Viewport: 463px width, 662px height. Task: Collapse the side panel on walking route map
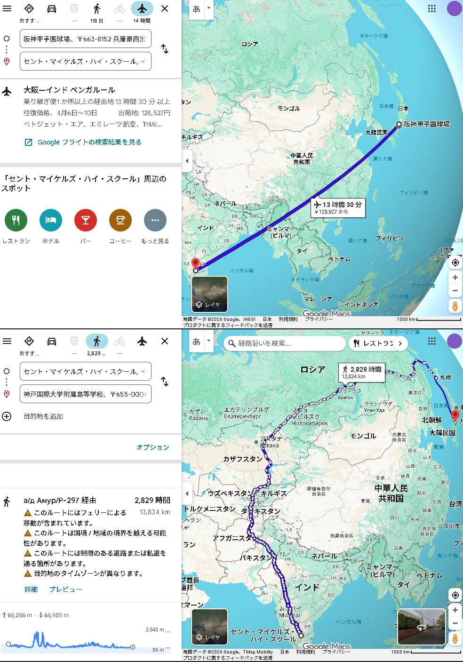click(x=187, y=494)
